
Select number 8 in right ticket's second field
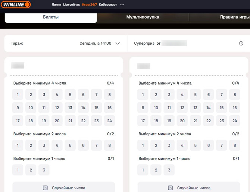click(235, 145)
